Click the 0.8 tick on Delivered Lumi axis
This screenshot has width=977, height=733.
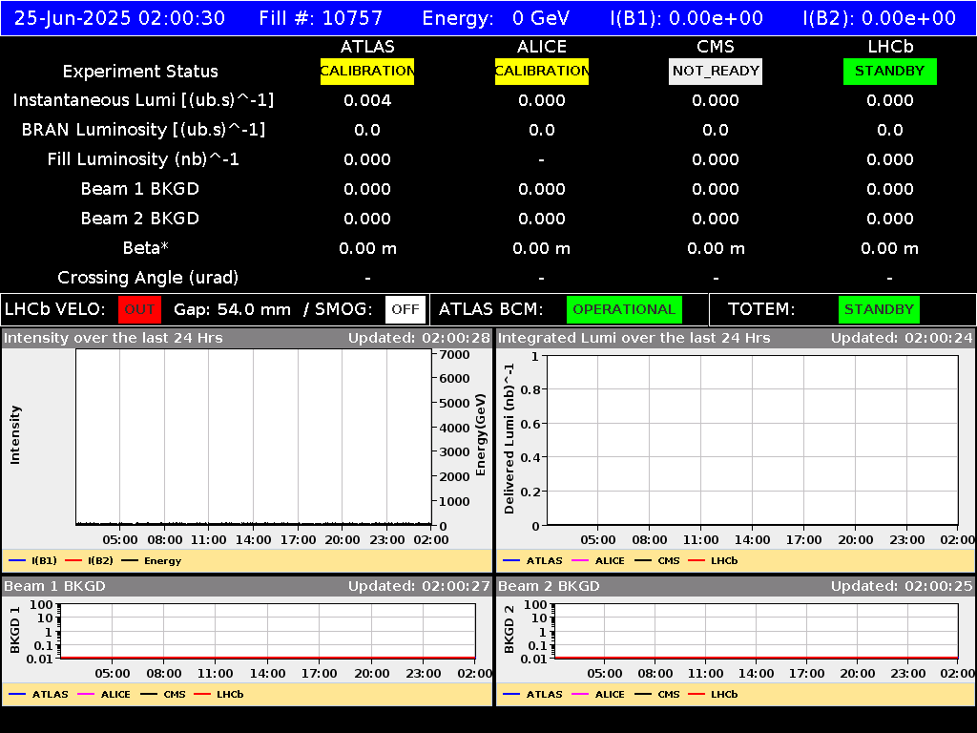(x=530, y=390)
